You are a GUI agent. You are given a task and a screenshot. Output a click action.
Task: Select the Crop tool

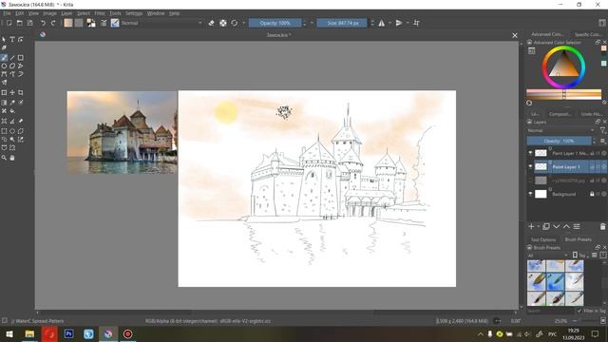pos(21,93)
